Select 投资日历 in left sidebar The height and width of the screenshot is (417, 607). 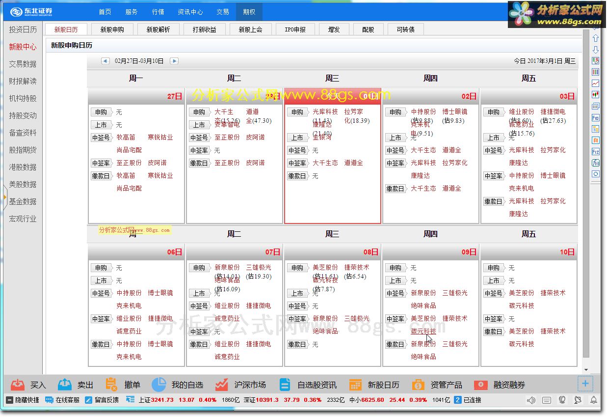point(23,29)
